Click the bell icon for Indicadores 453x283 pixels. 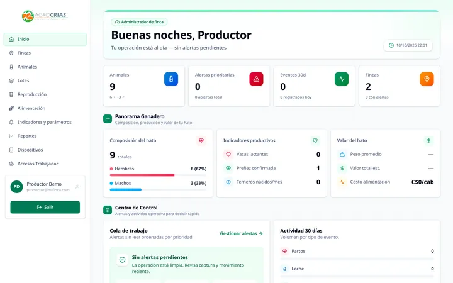pos(11,123)
